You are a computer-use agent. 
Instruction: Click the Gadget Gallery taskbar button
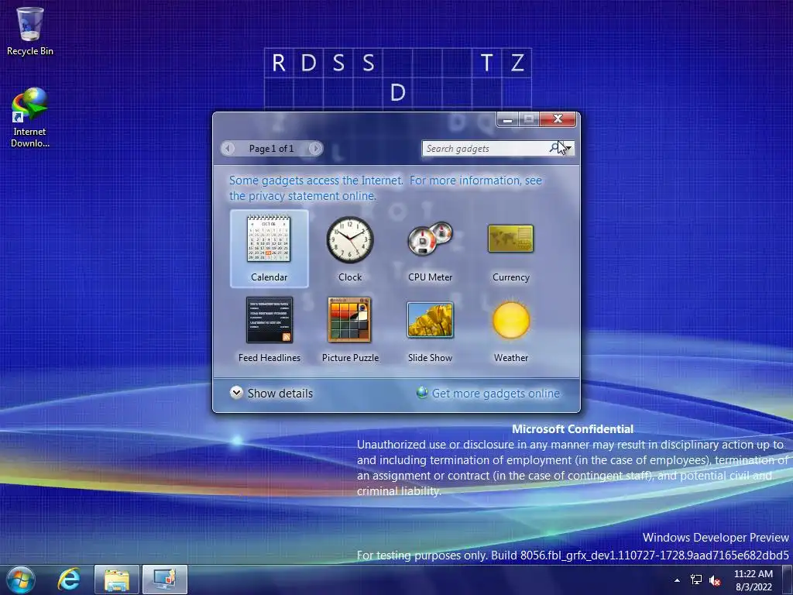click(x=165, y=580)
